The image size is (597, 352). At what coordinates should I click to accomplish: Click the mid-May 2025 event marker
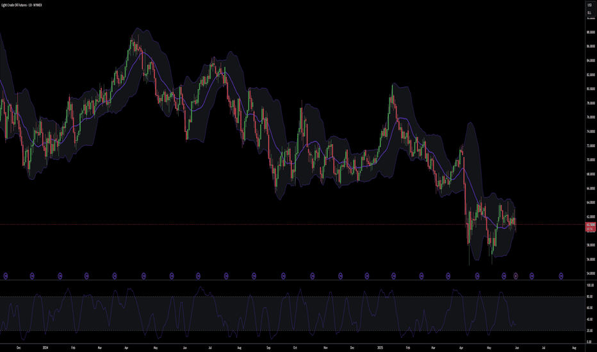[504, 276]
